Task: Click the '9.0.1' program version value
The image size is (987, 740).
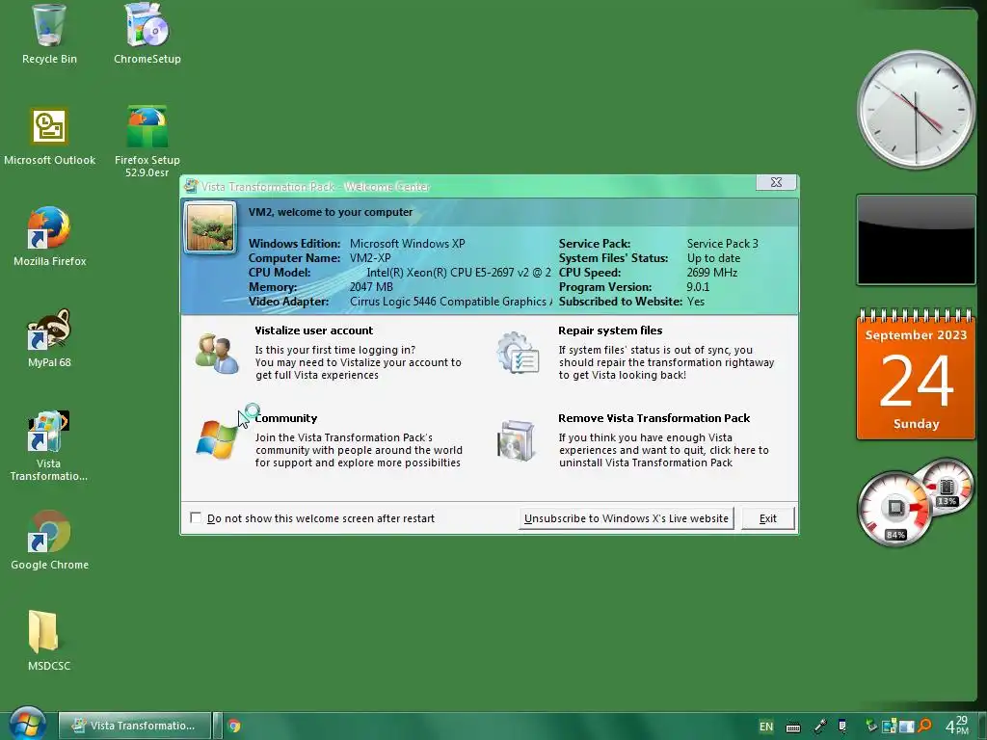Action: coord(698,287)
